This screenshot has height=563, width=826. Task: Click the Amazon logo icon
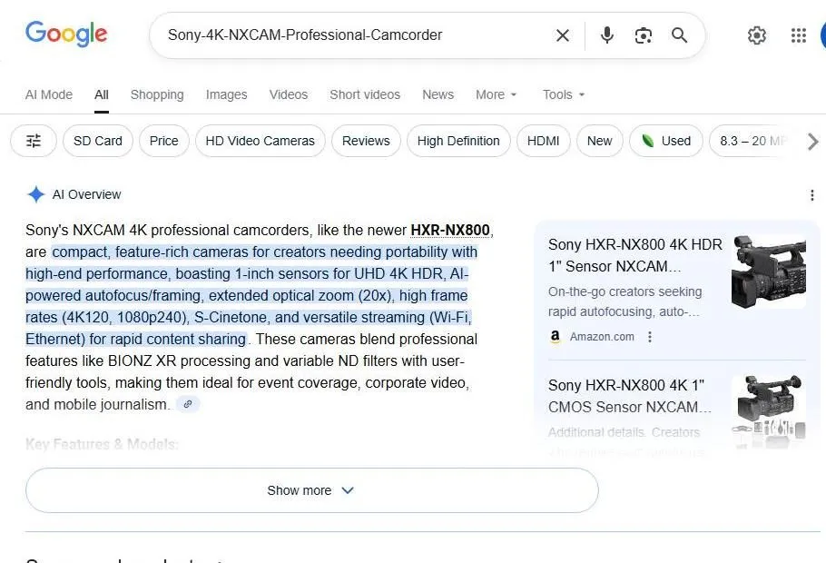point(555,336)
